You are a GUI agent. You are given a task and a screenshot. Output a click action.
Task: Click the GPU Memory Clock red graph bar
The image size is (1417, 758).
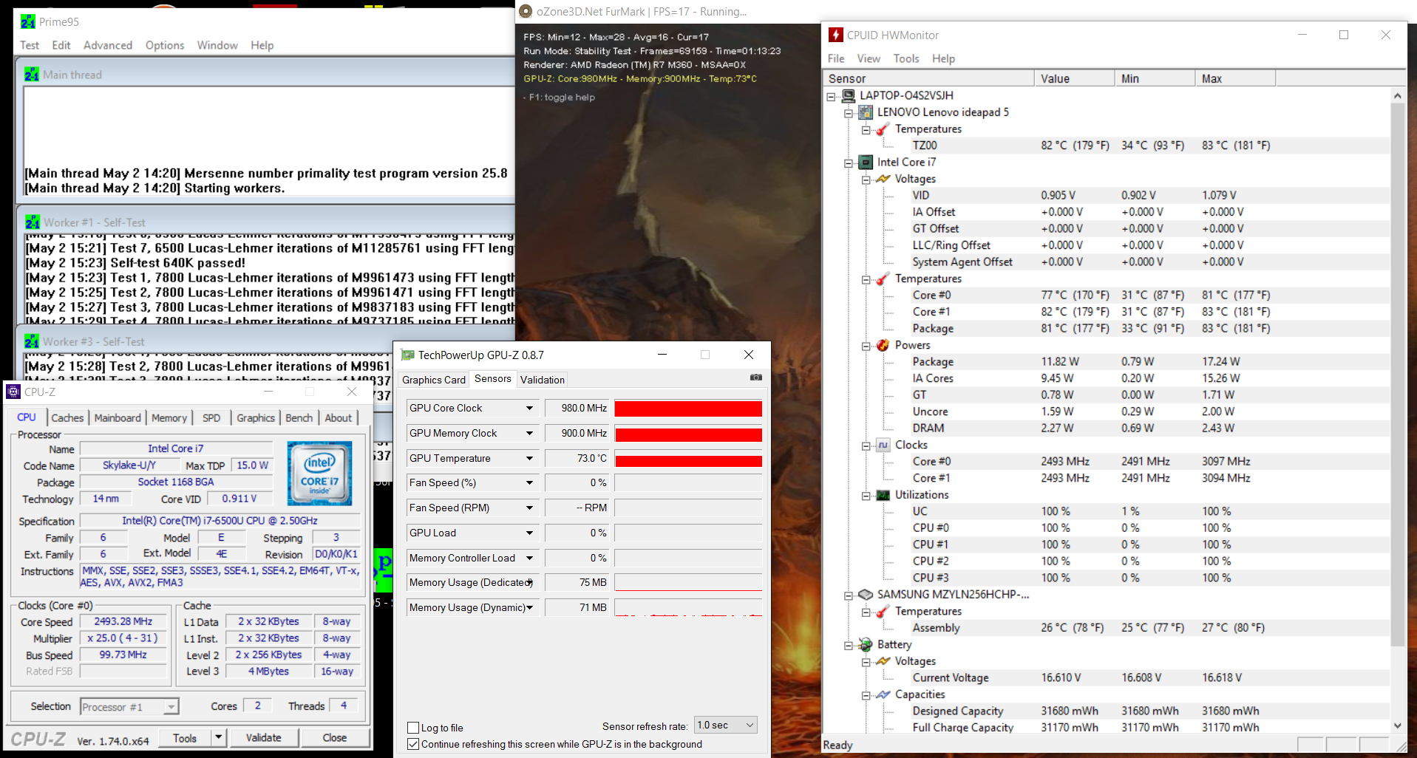[x=688, y=434]
